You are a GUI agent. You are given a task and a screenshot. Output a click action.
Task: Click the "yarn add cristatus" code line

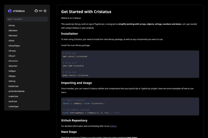tap(73, 66)
